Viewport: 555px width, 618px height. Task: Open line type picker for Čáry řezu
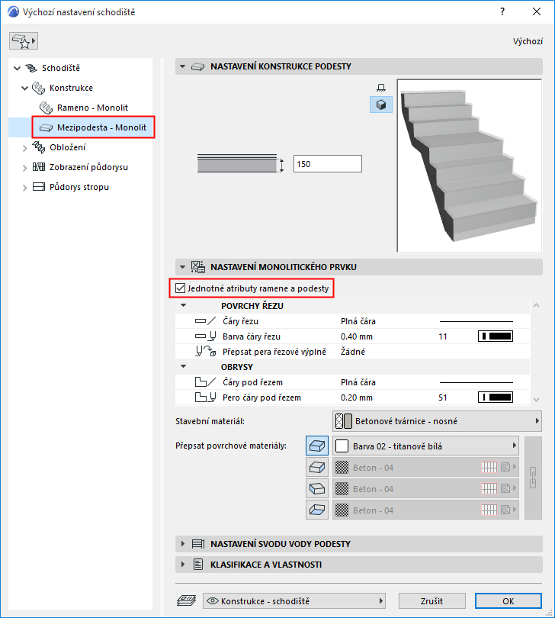(x=476, y=322)
